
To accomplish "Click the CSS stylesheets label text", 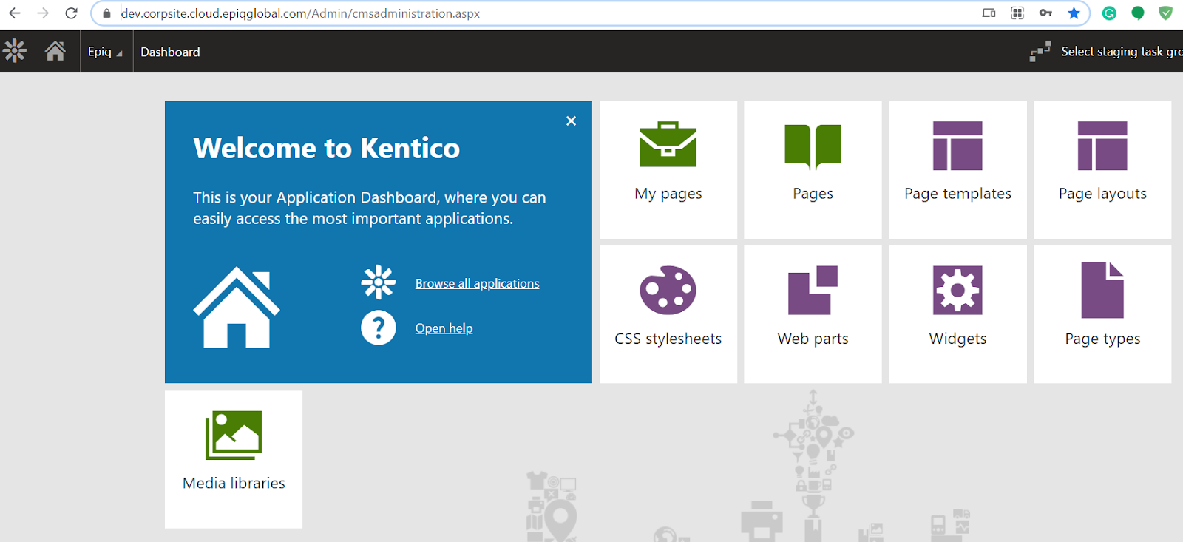I will click(668, 339).
